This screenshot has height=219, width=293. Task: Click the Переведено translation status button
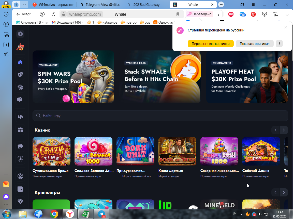(199, 14)
